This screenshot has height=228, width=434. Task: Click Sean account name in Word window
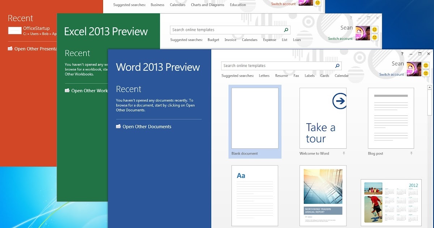398,64
